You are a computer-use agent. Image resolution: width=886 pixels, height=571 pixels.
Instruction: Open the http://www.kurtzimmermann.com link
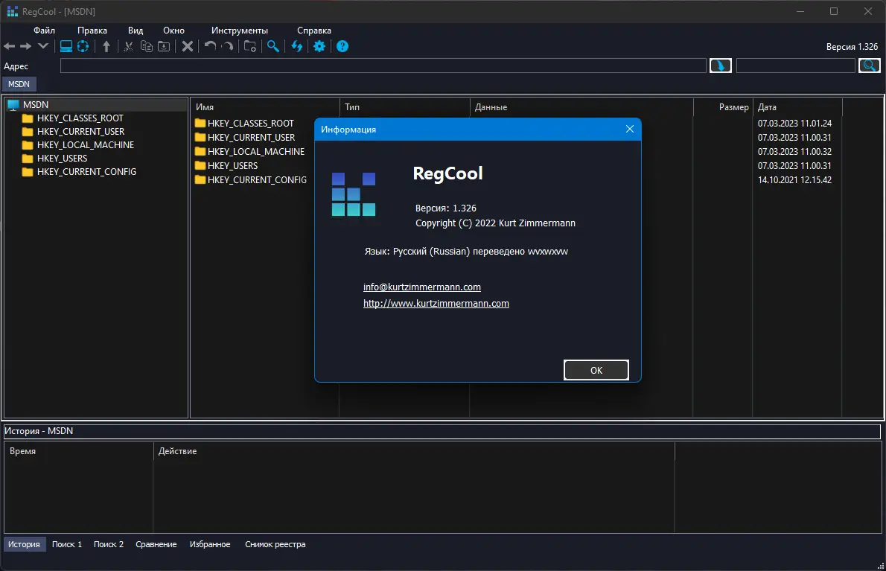pos(436,304)
